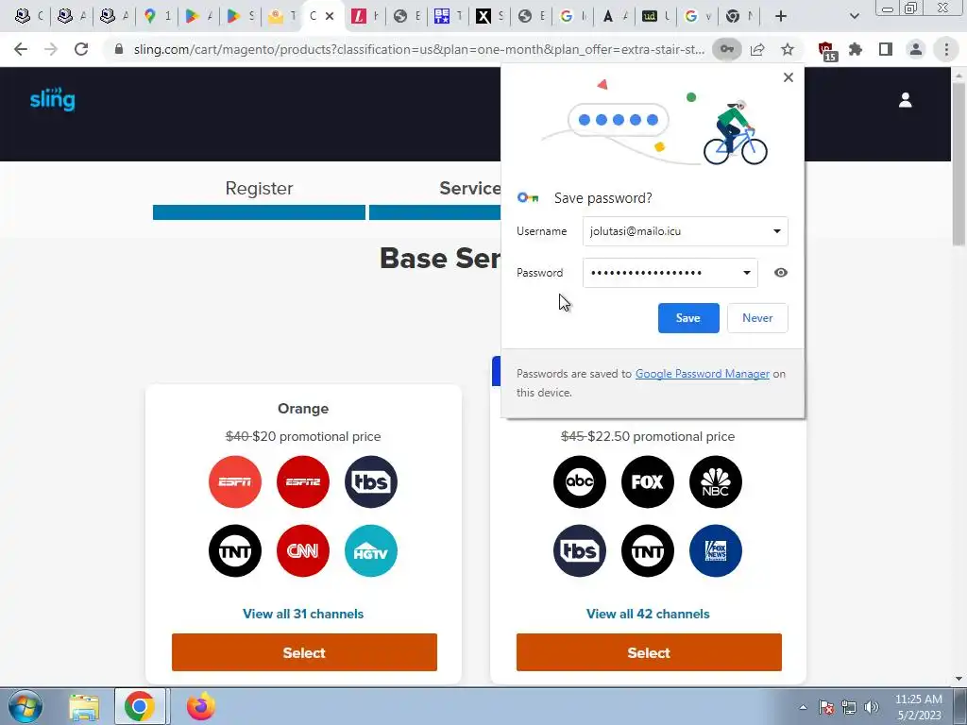
Task: Open the red shield extension with badge 15
Action: click(826, 50)
